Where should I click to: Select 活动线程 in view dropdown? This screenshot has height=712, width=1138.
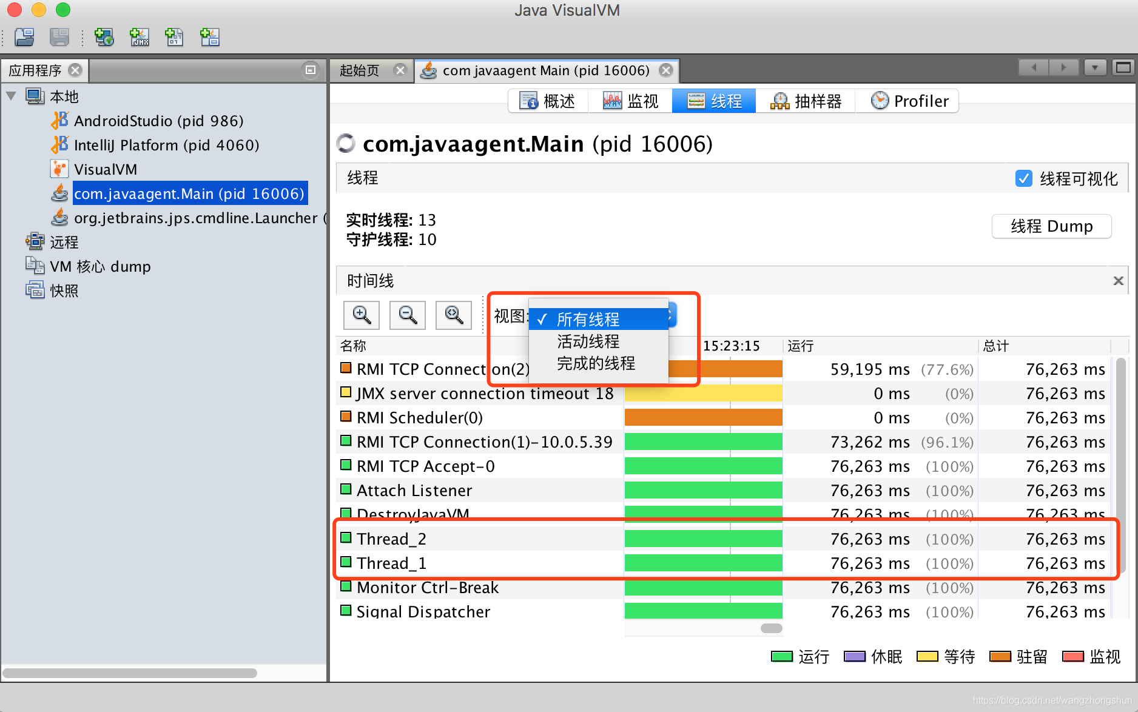(x=599, y=341)
